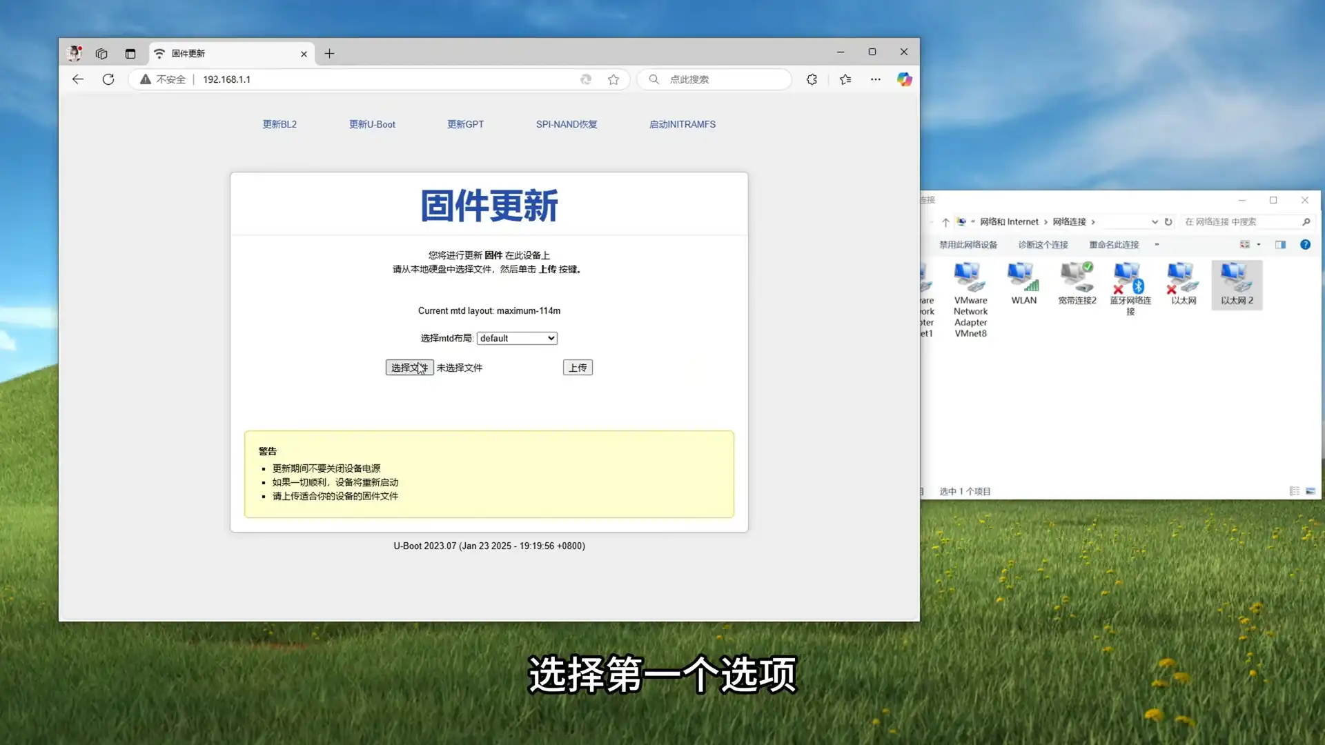Select the 蓝牙网络连接 adapter icon
Screen dimensions: 1325x745
click(1130, 287)
